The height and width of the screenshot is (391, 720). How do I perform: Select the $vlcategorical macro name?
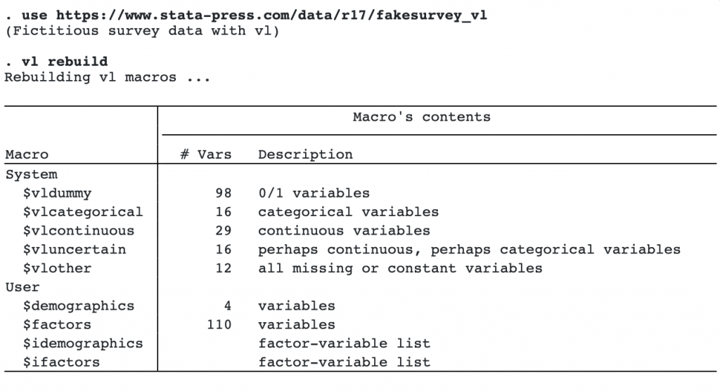coord(83,212)
